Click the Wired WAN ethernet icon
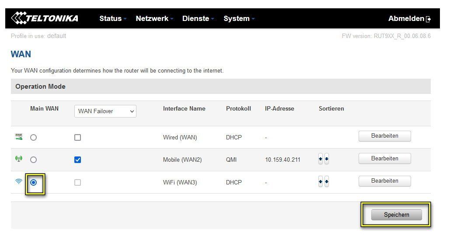The height and width of the screenshot is (236, 450). [x=18, y=137]
